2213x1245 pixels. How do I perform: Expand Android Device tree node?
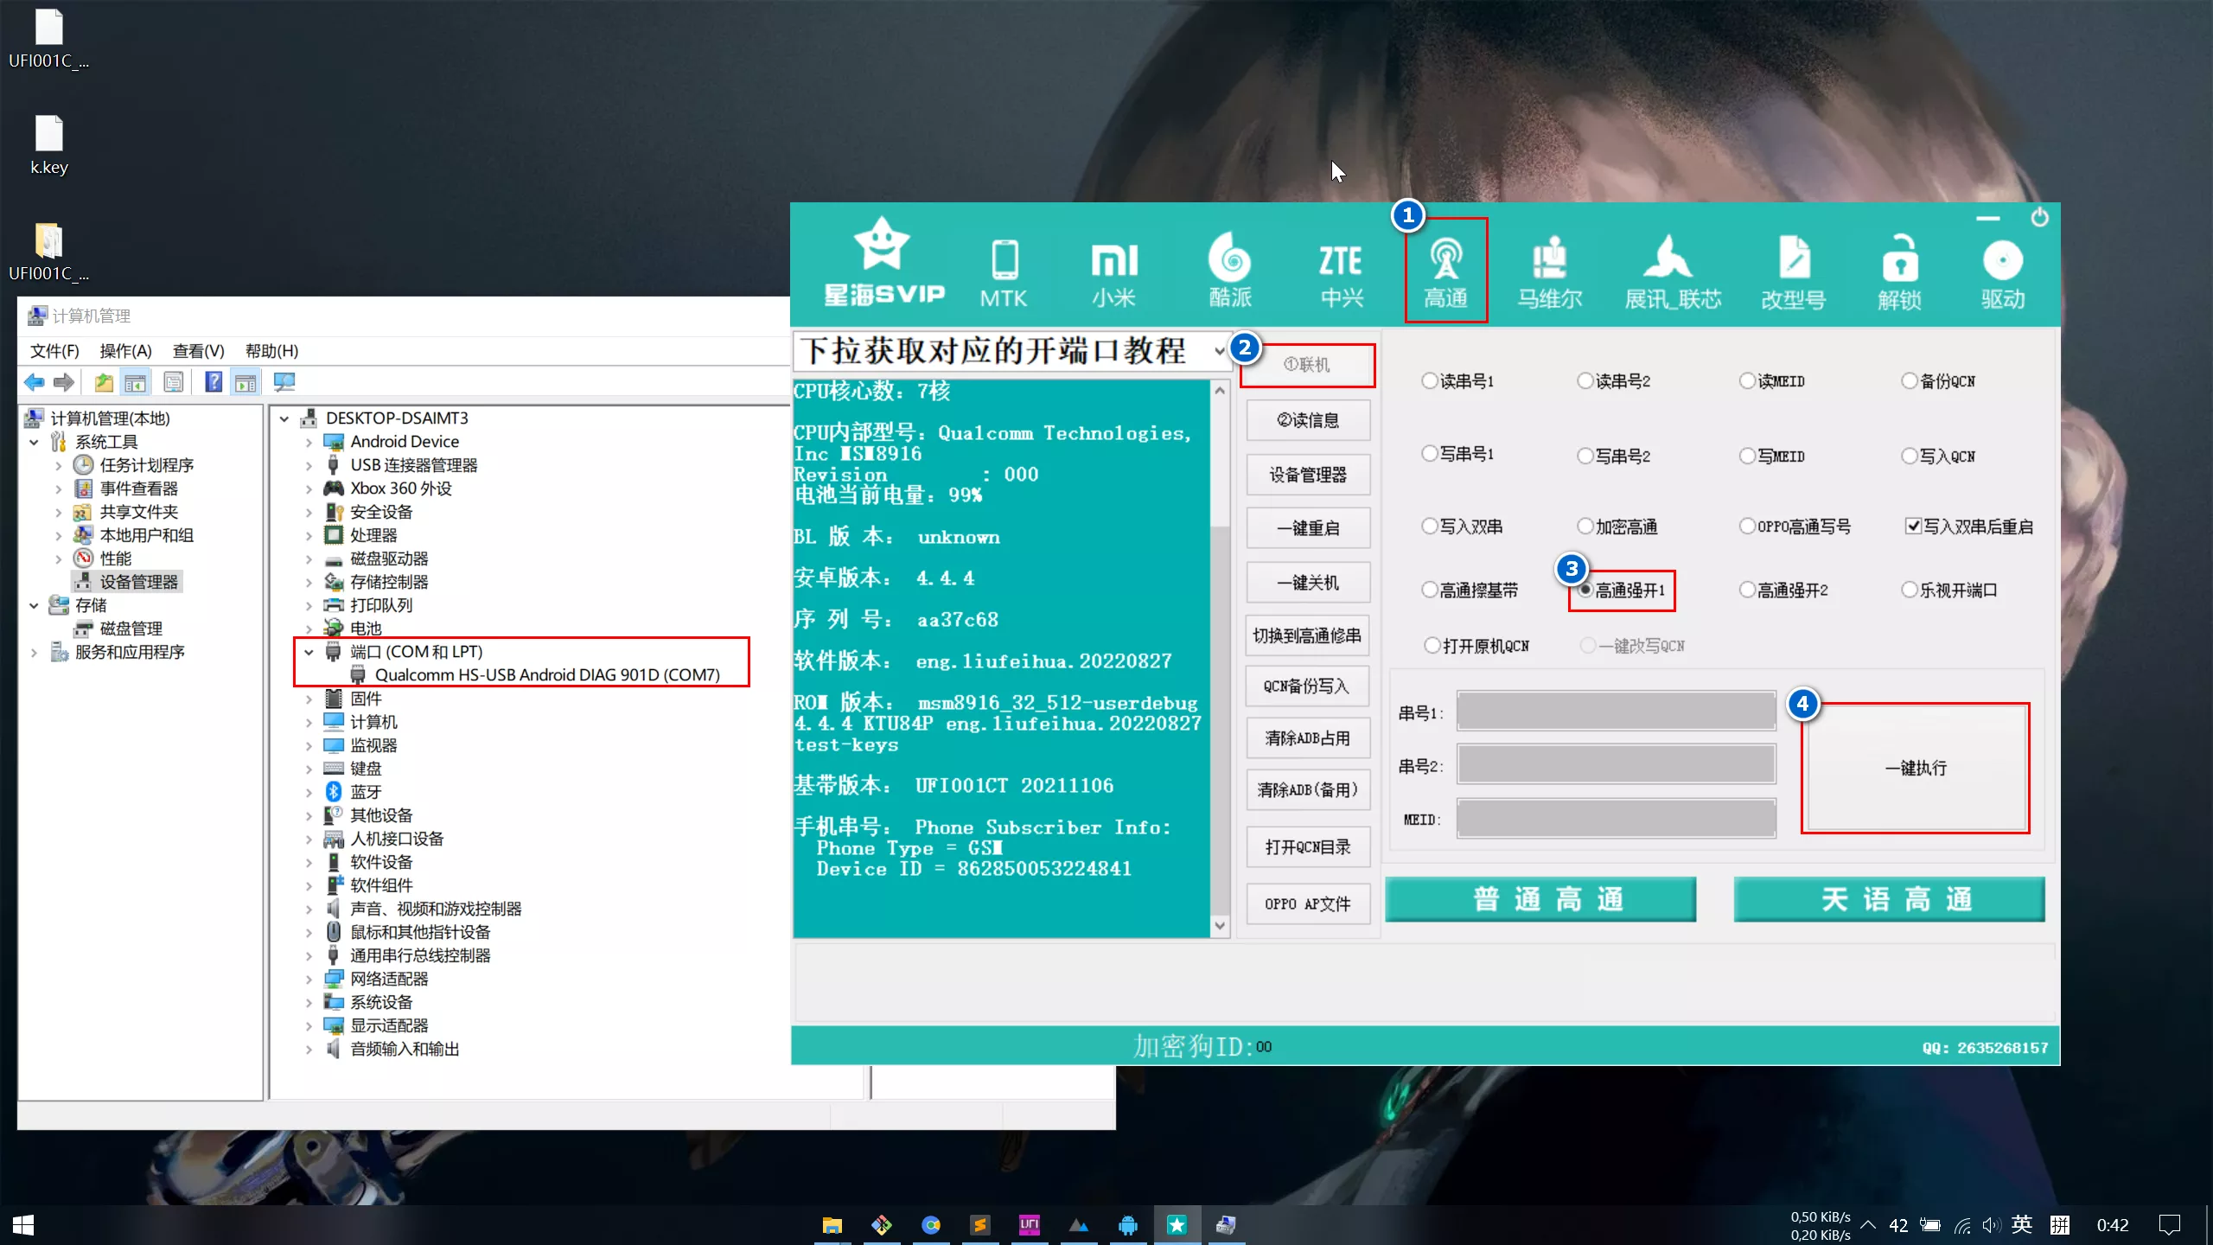pyautogui.click(x=309, y=442)
